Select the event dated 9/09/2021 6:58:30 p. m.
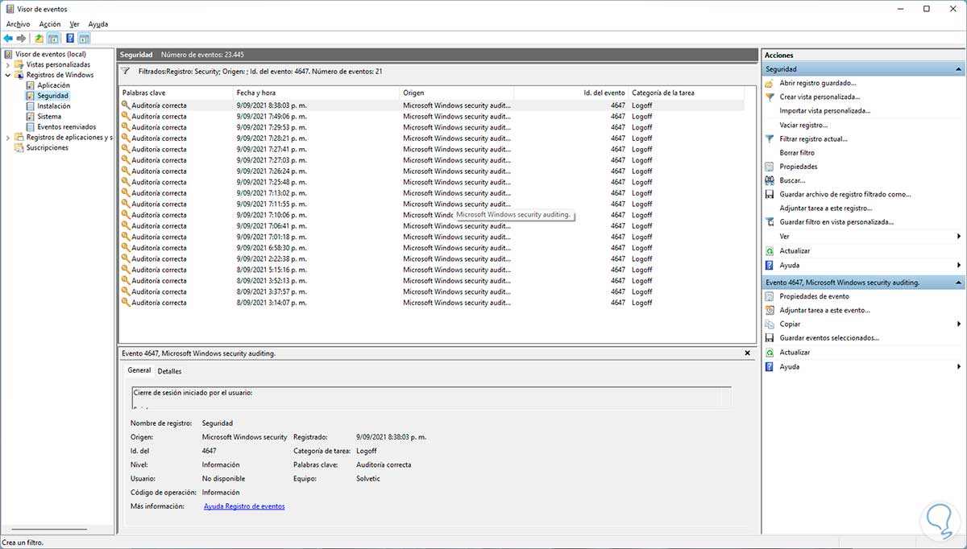 pyautogui.click(x=431, y=248)
